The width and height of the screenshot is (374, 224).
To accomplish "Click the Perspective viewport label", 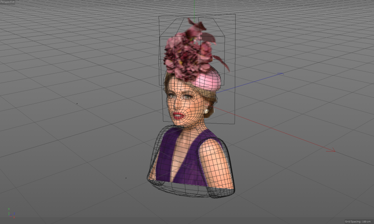I will pos(7,2).
